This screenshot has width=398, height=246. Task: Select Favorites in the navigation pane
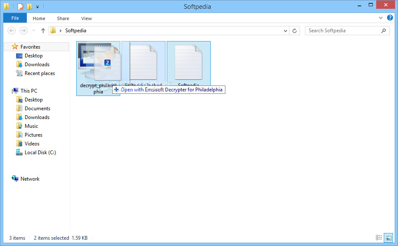click(37, 47)
